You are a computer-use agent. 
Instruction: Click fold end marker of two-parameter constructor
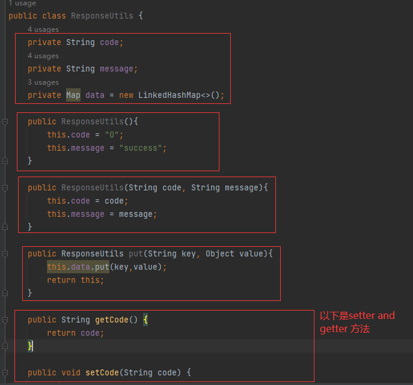[5, 227]
